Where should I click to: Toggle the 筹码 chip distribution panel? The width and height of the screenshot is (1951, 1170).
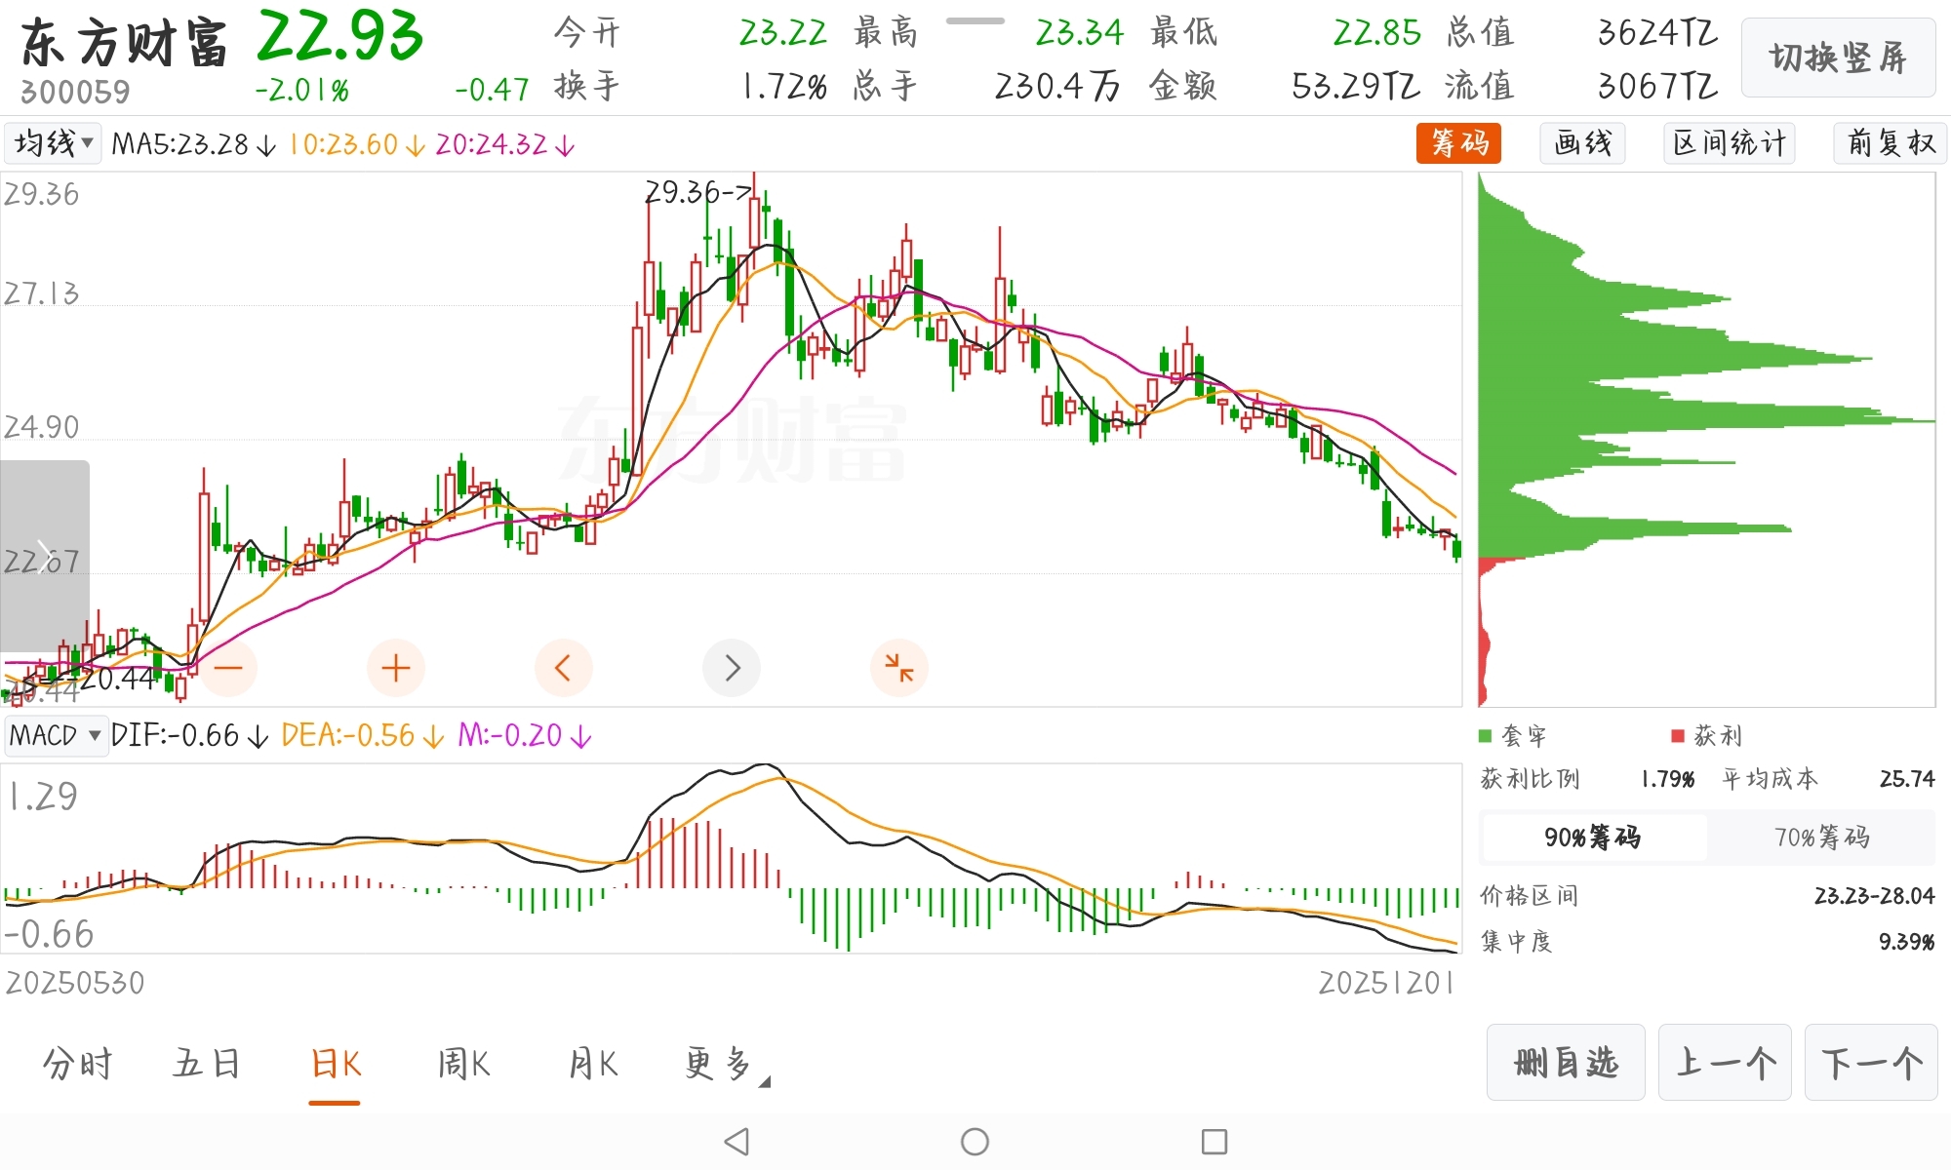(x=1458, y=143)
